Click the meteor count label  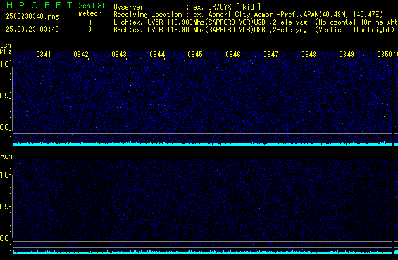89,14
